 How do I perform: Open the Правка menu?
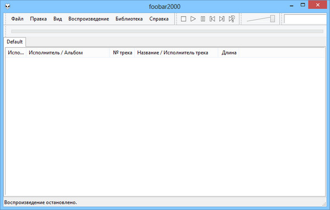[x=38, y=19]
